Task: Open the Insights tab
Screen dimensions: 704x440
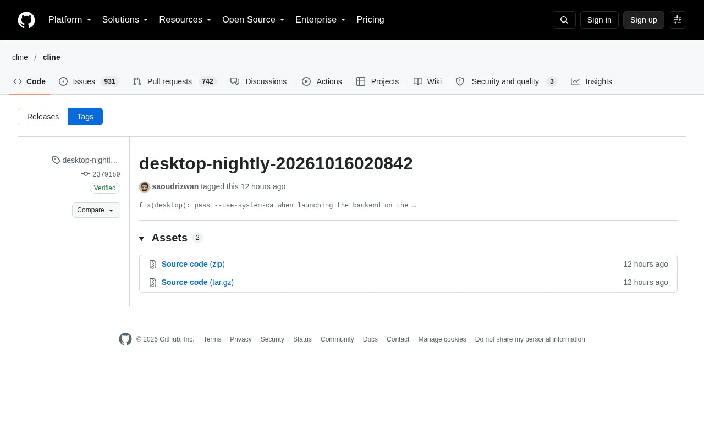Action: point(591,81)
